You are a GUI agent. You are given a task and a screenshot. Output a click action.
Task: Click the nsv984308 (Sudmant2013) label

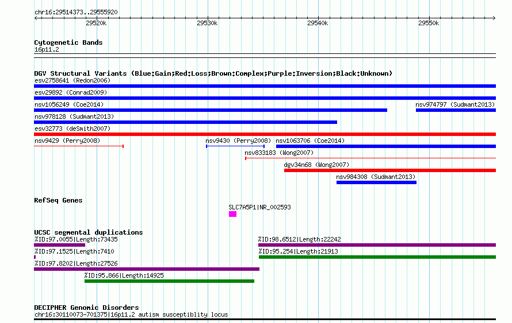(376, 177)
